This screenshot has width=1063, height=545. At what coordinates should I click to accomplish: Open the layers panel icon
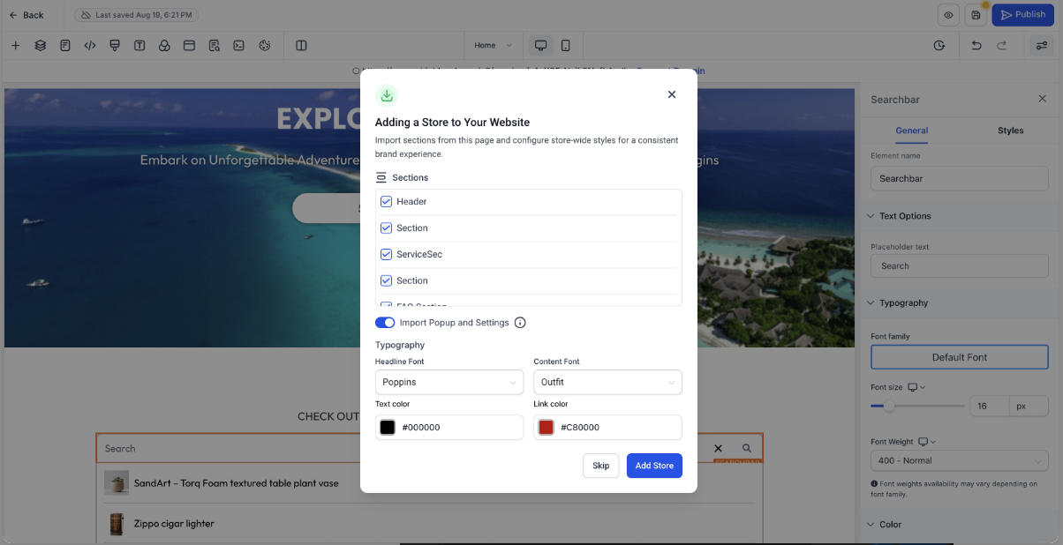point(41,45)
